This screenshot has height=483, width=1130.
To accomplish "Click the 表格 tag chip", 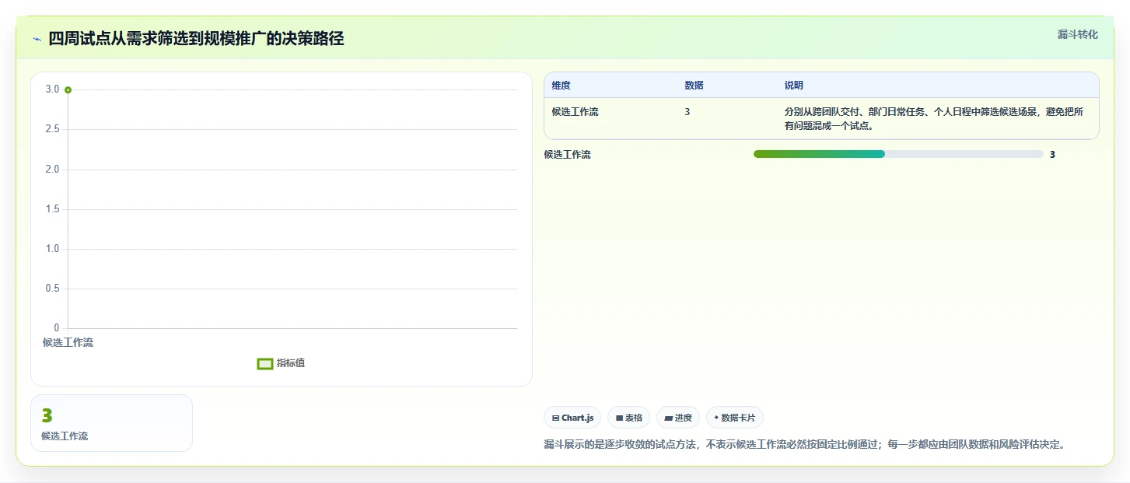I will pyautogui.click(x=628, y=418).
